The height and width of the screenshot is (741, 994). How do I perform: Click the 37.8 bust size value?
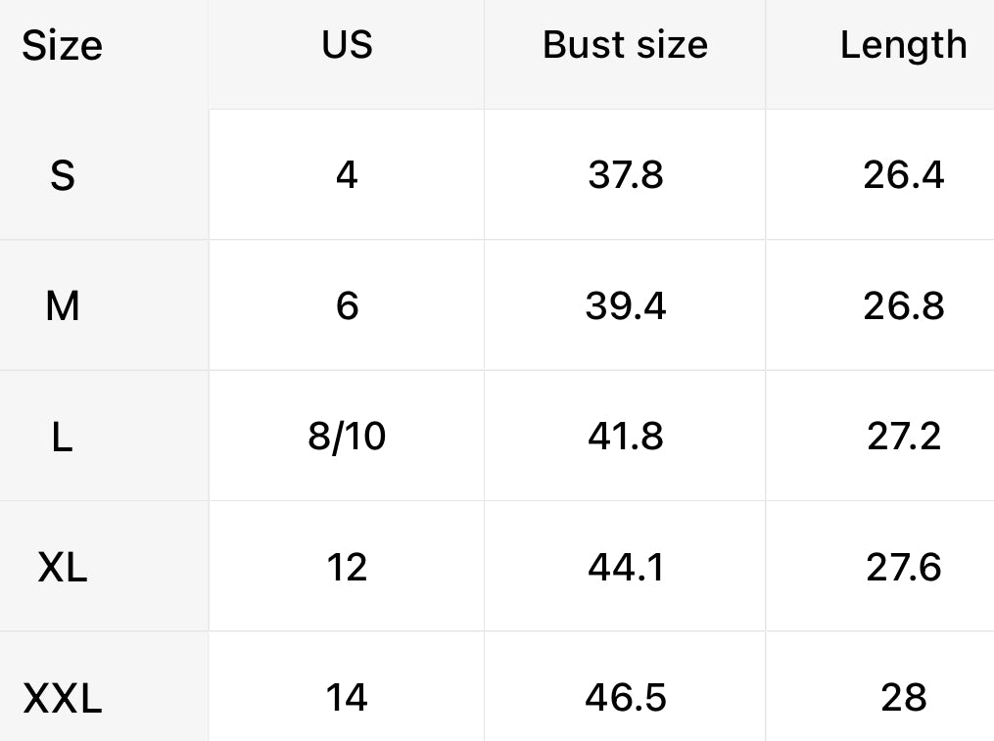click(x=625, y=176)
